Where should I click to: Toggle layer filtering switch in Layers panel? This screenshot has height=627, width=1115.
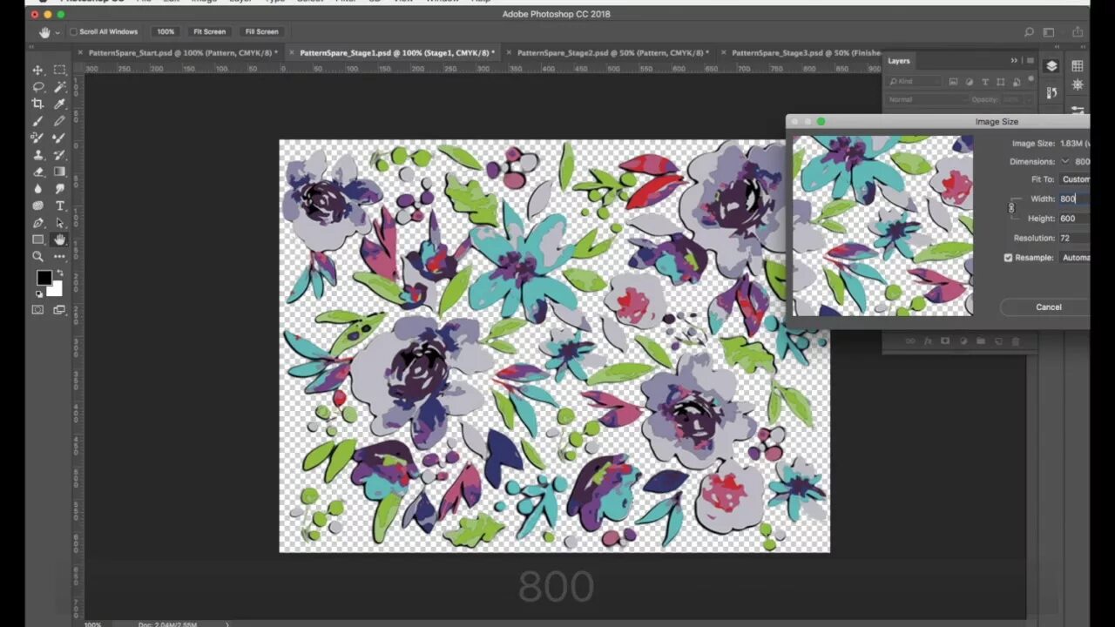tap(1031, 80)
